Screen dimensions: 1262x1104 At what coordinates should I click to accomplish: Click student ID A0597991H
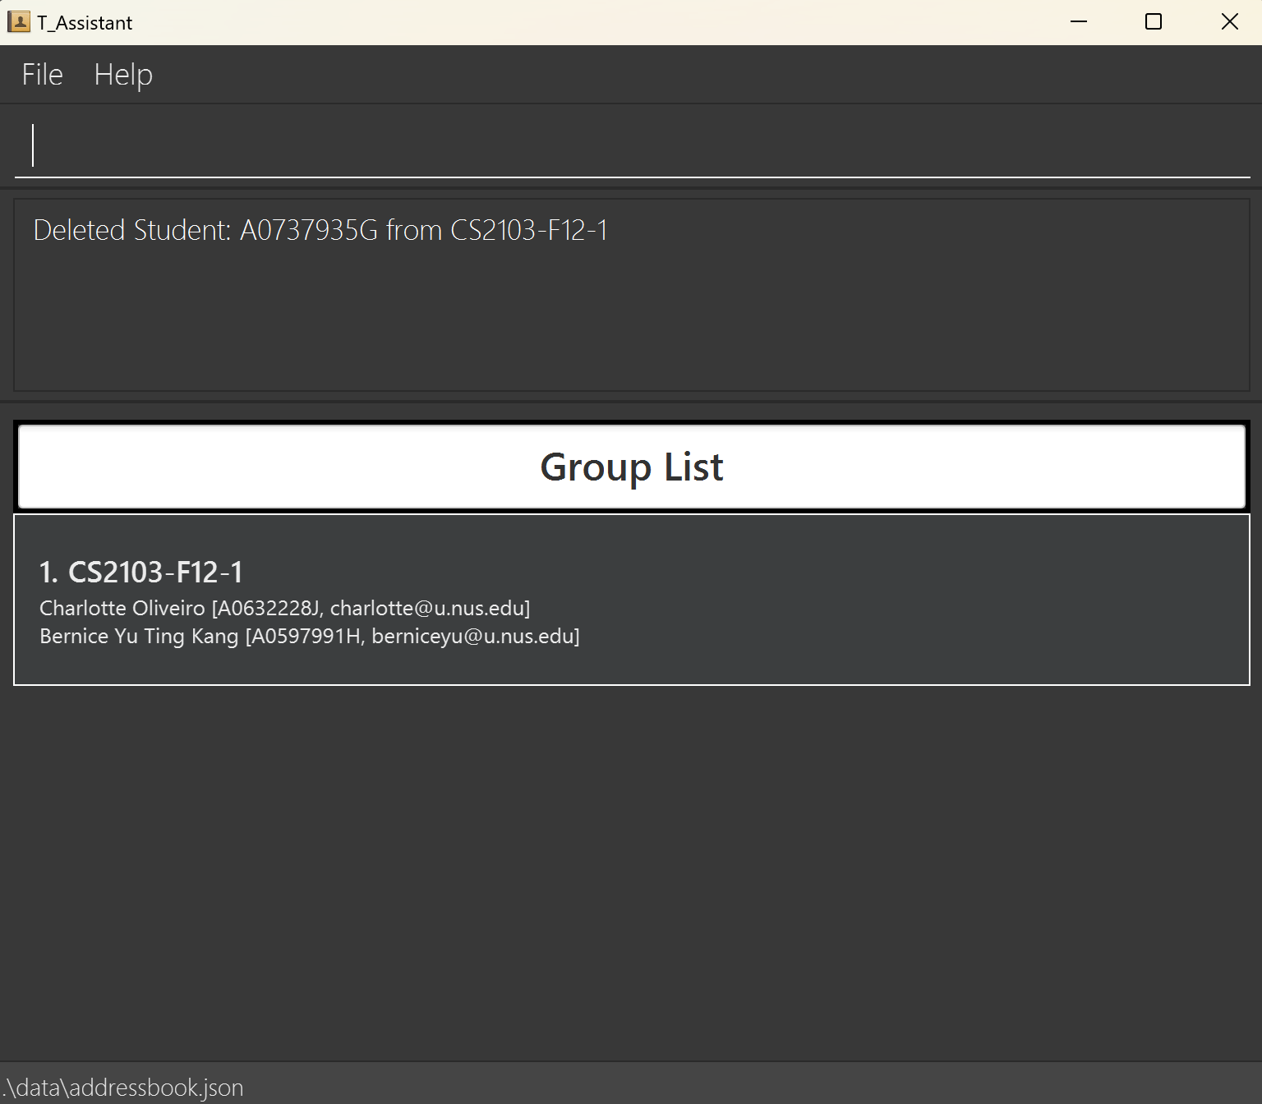pos(306,637)
